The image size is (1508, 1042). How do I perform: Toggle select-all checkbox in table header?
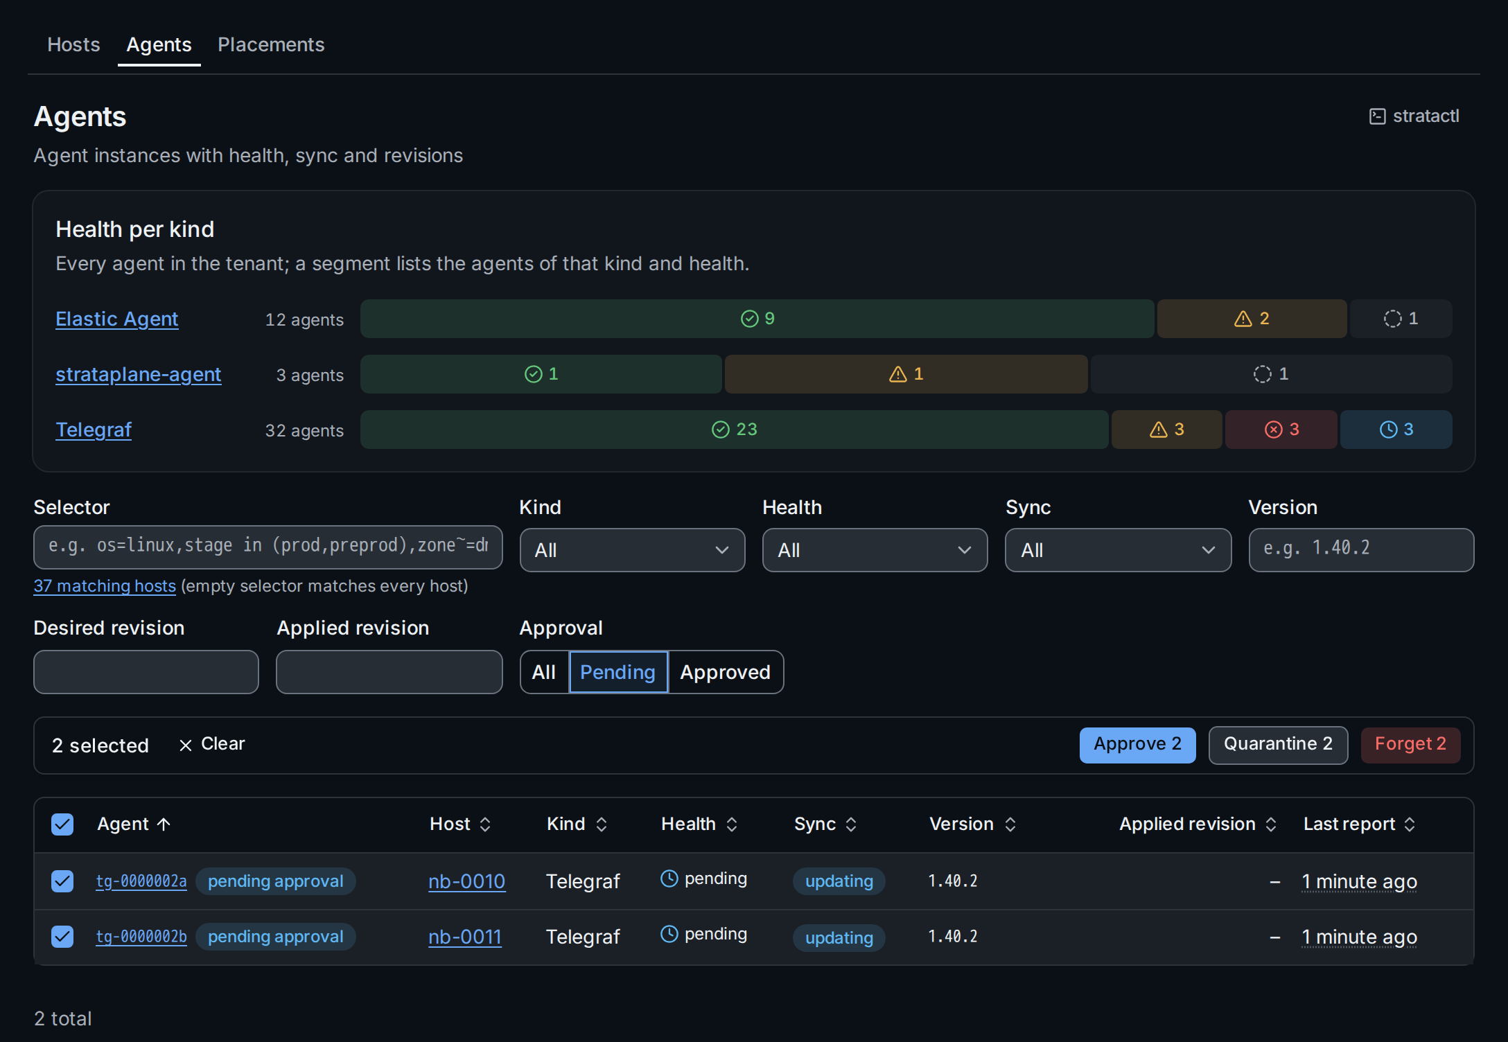(x=62, y=824)
